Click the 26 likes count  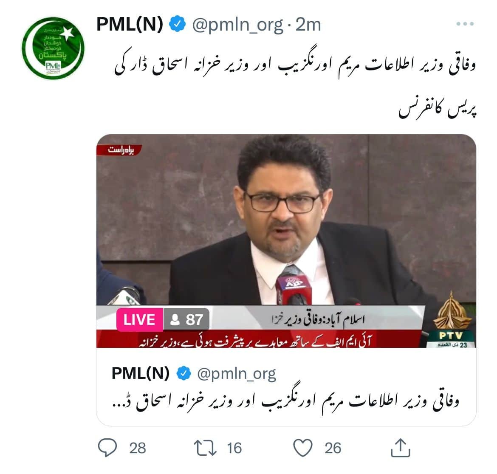coord(333,448)
